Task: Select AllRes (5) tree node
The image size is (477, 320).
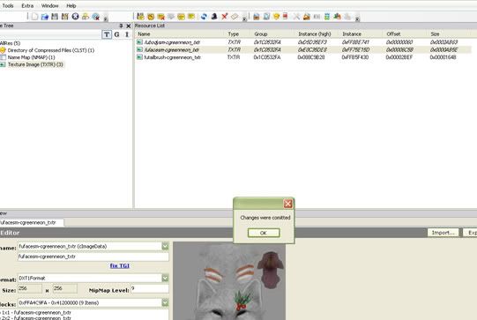Action: 10,43
